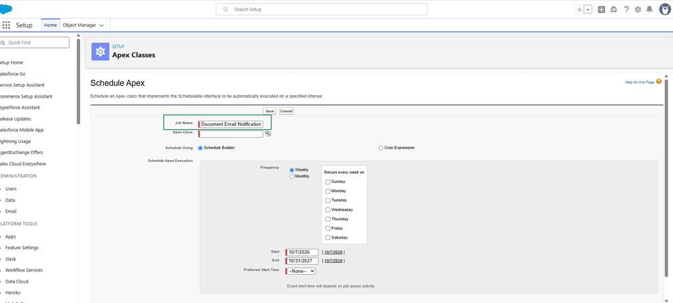
Task: Open the user profile avatar
Action: pyautogui.click(x=665, y=9)
